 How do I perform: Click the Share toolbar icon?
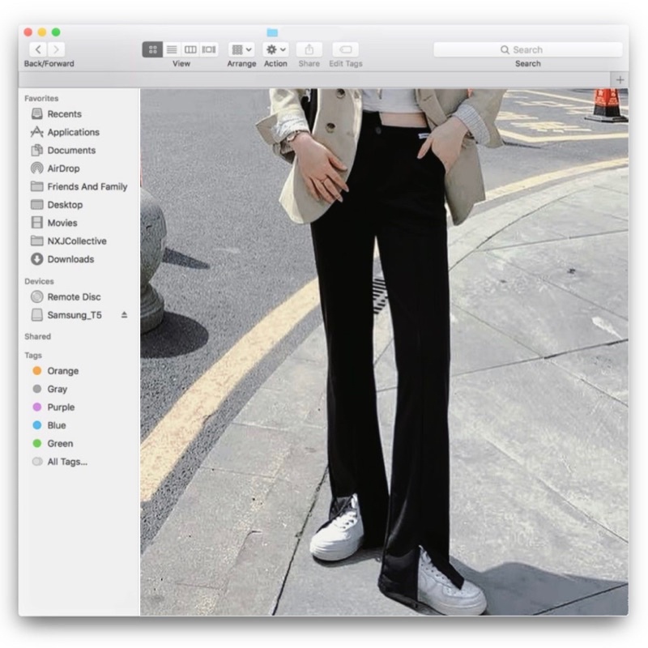pos(309,49)
